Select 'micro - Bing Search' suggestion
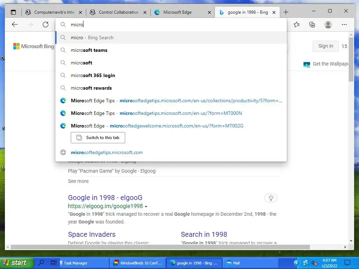Image resolution: width=359 pixels, height=269 pixels. pyautogui.click(x=171, y=37)
